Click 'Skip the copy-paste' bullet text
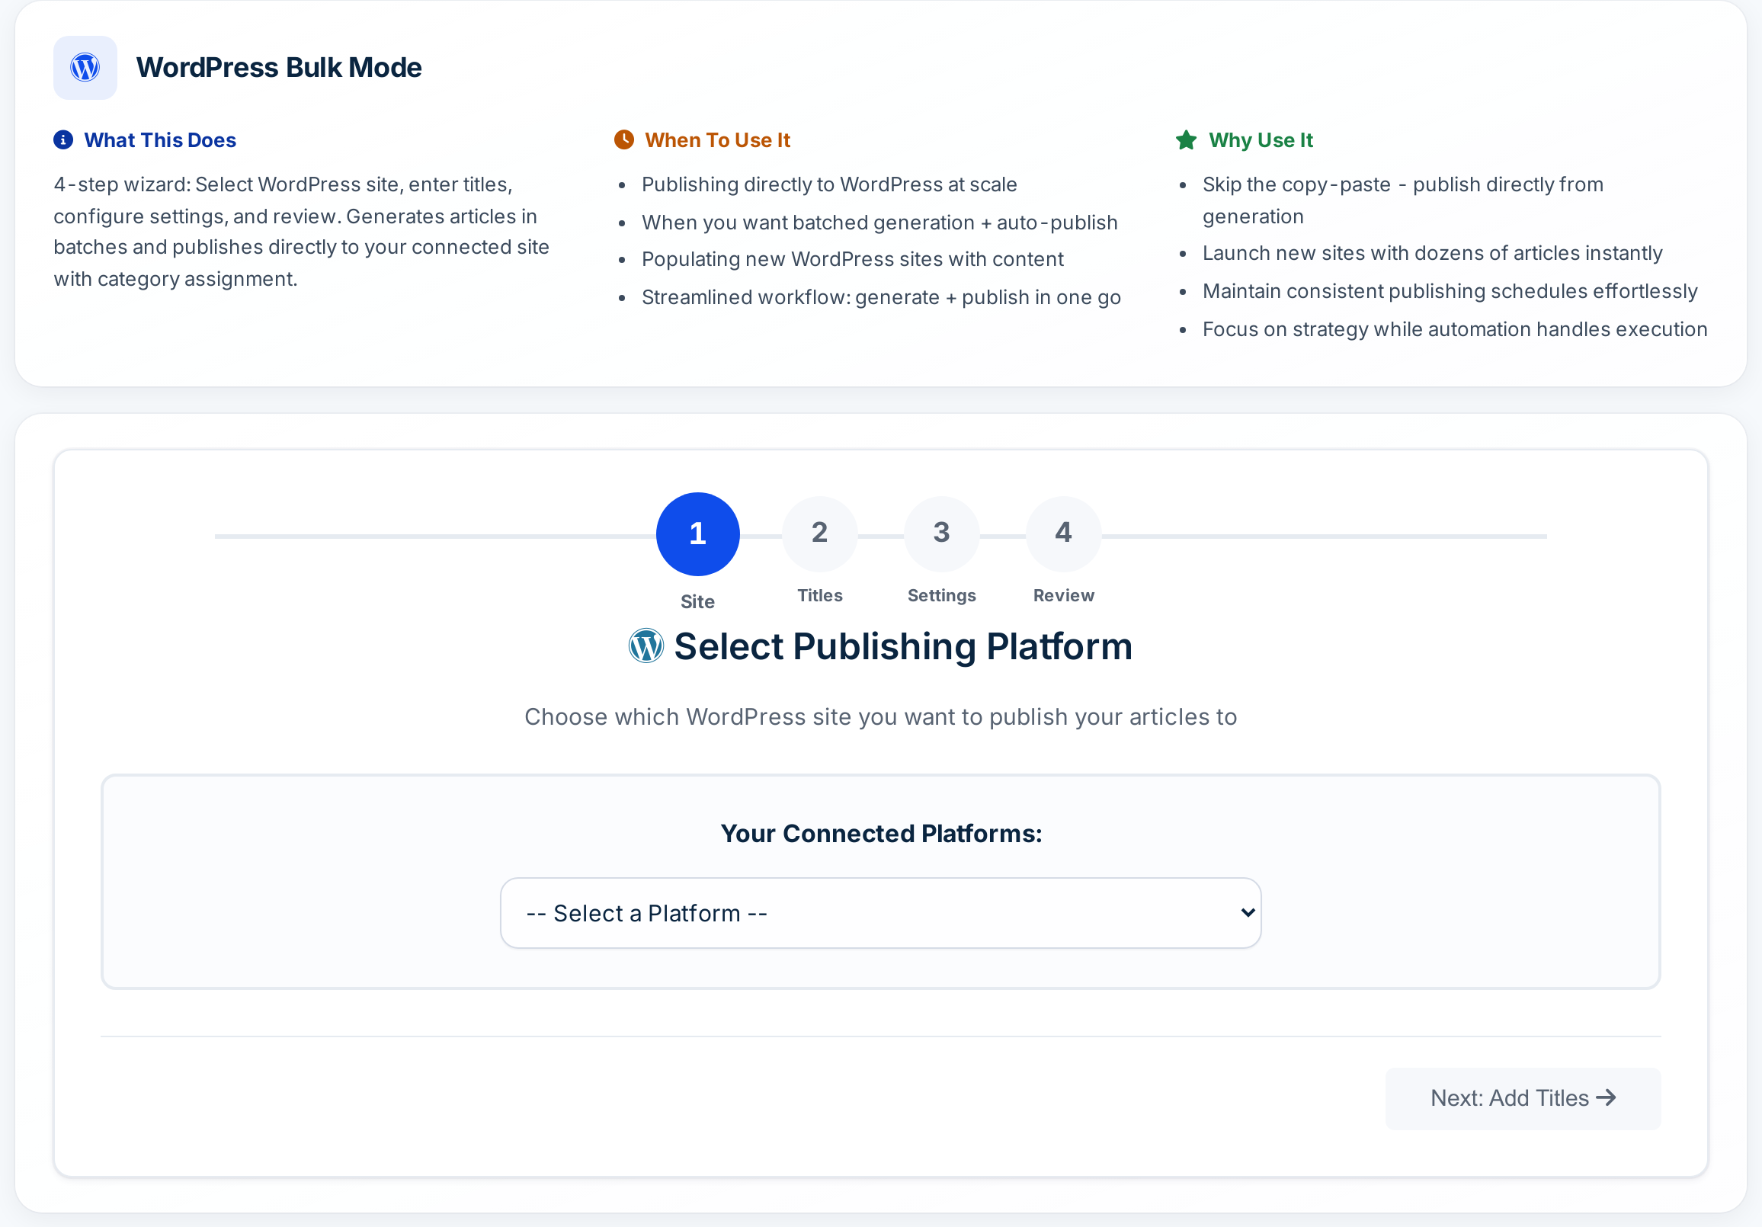1762x1227 pixels. point(1403,200)
